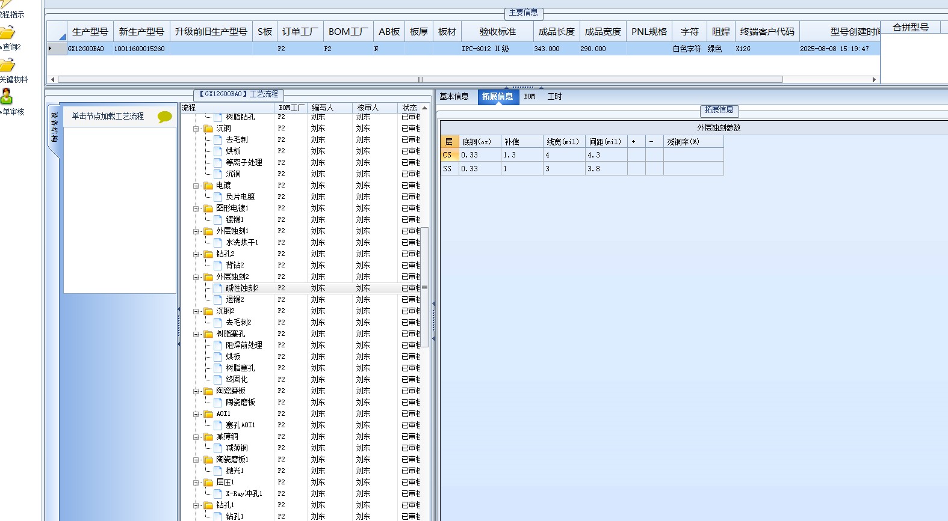Click the row indicator arrow of GX12G00BA0 row
Screen dimensions: 948x521
tap(51, 49)
